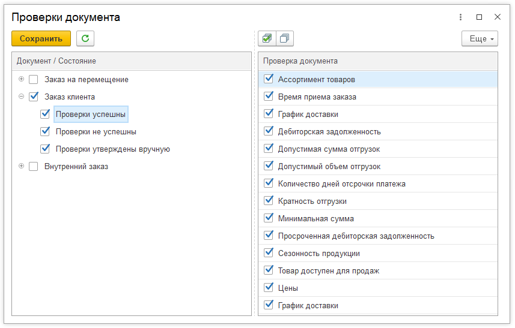Screen dimensions: 515x328
Task: Uncheck the Ассортимент товаров checkbox
Action: pyautogui.click(x=268, y=79)
